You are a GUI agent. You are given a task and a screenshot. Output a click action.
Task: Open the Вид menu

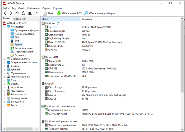coord(13,8)
